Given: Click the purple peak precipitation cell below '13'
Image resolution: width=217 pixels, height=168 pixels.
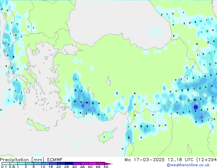Looking at the screenshot, I should 195,107.
